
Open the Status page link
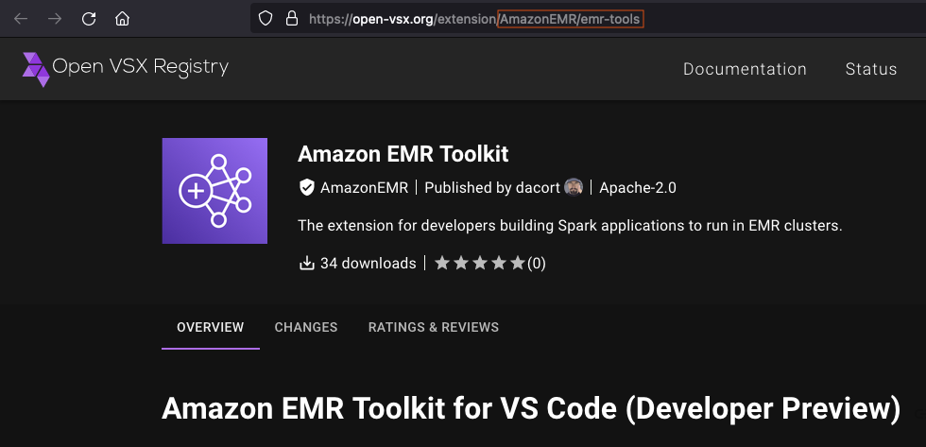point(870,69)
